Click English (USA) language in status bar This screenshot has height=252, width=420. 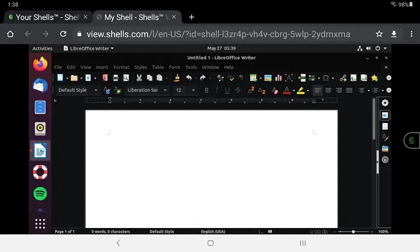click(x=212, y=231)
